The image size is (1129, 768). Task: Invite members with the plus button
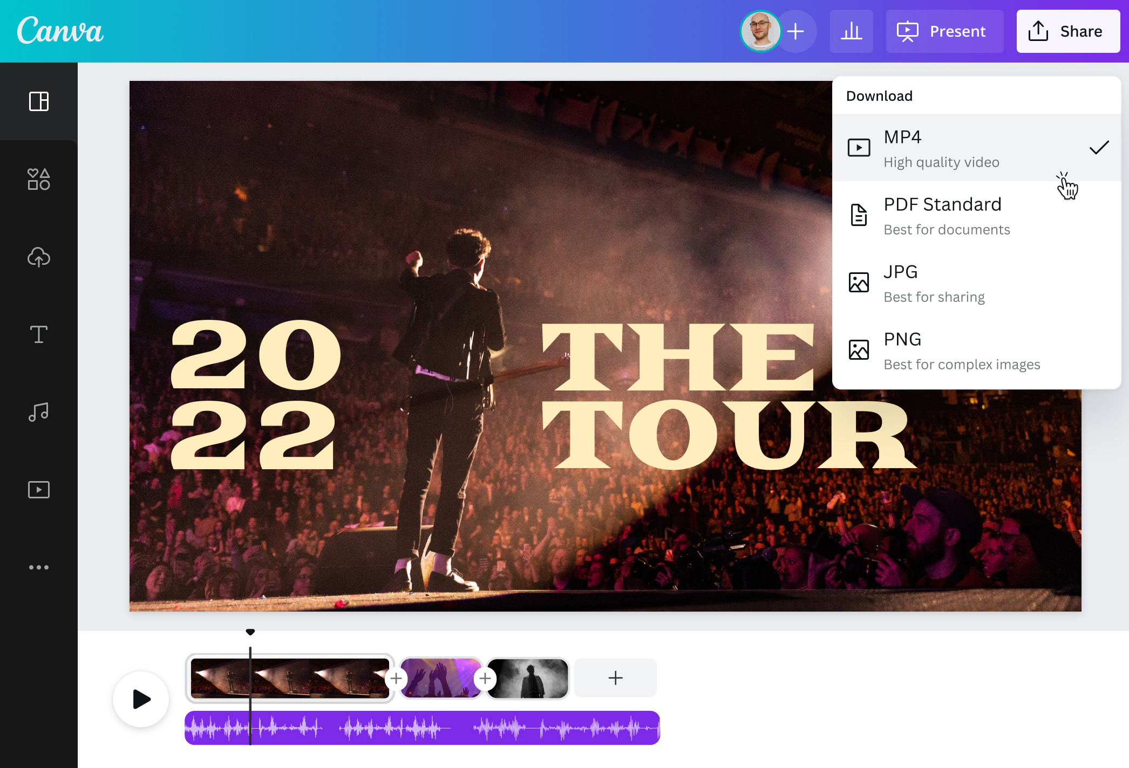point(796,31)
